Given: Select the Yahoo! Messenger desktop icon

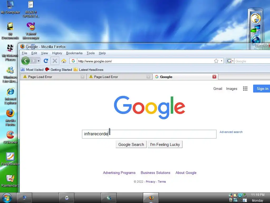Looking at the screenshot, I should 31,31.
